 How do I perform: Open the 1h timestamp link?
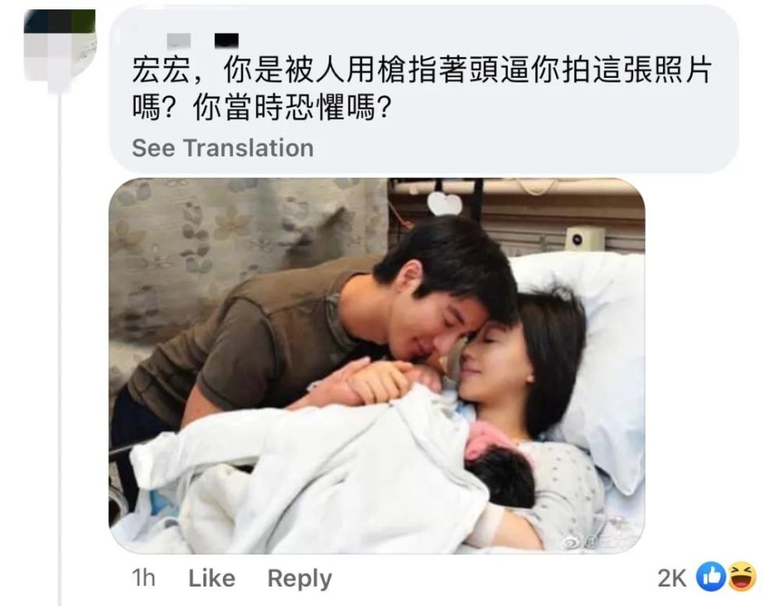pyautogui.click(x=143, y=578)
